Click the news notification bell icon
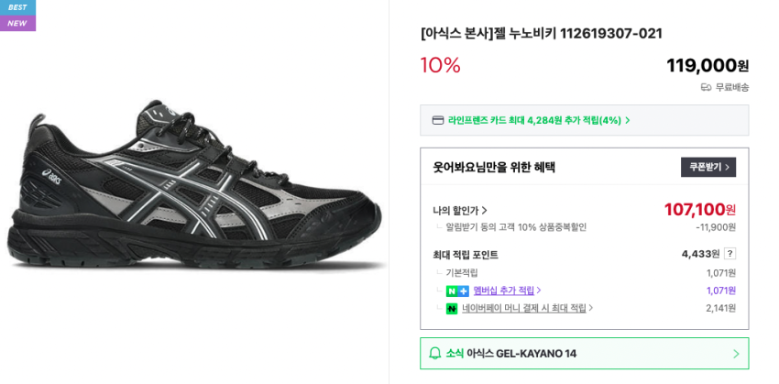The height and width of the screenshot is (384, 779). coord(435,353)
